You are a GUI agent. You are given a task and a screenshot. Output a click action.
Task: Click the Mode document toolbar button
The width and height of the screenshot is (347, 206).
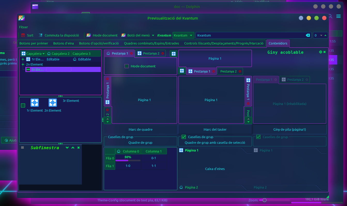click(102, 35)
